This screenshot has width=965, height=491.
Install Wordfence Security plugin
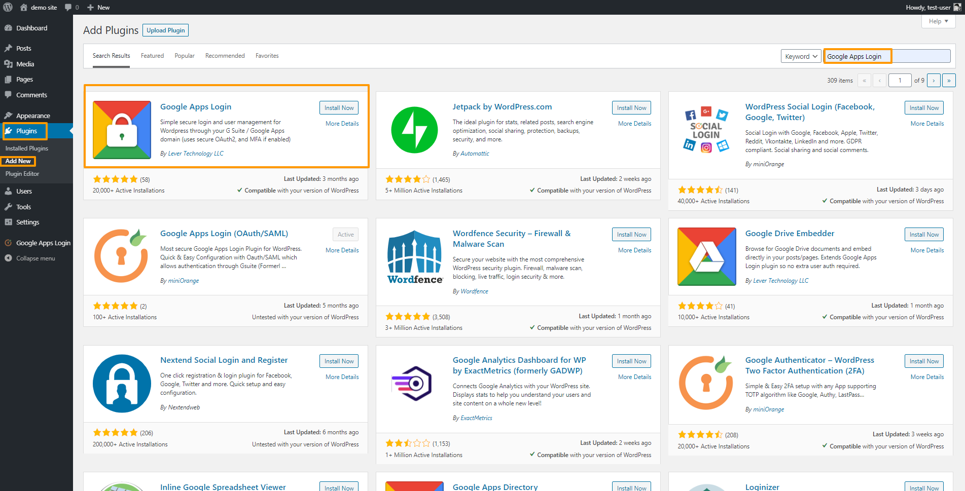(631, 235)
